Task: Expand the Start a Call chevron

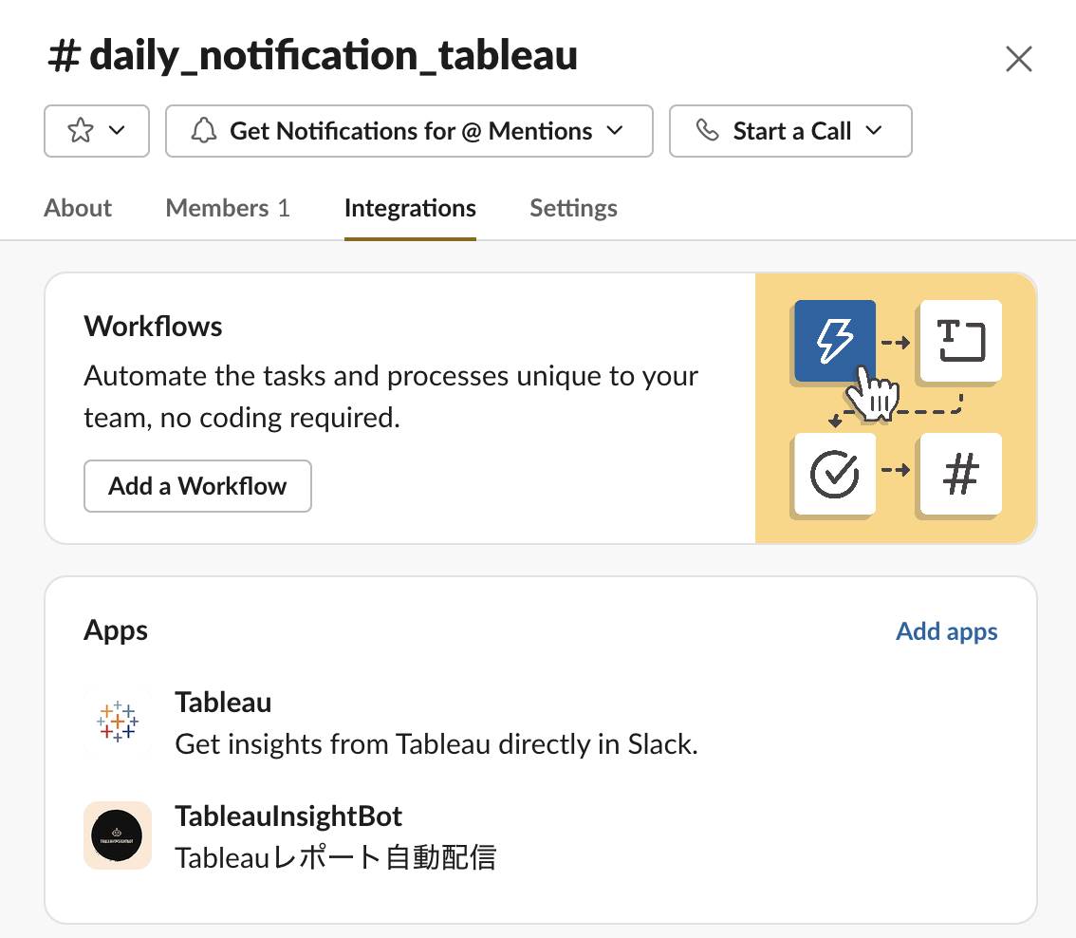Action: (x=874, y=130)
